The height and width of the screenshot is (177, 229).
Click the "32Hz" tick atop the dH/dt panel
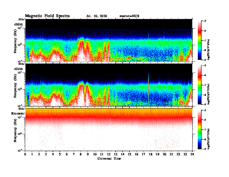pyautogui.click(x=21, y=19)
